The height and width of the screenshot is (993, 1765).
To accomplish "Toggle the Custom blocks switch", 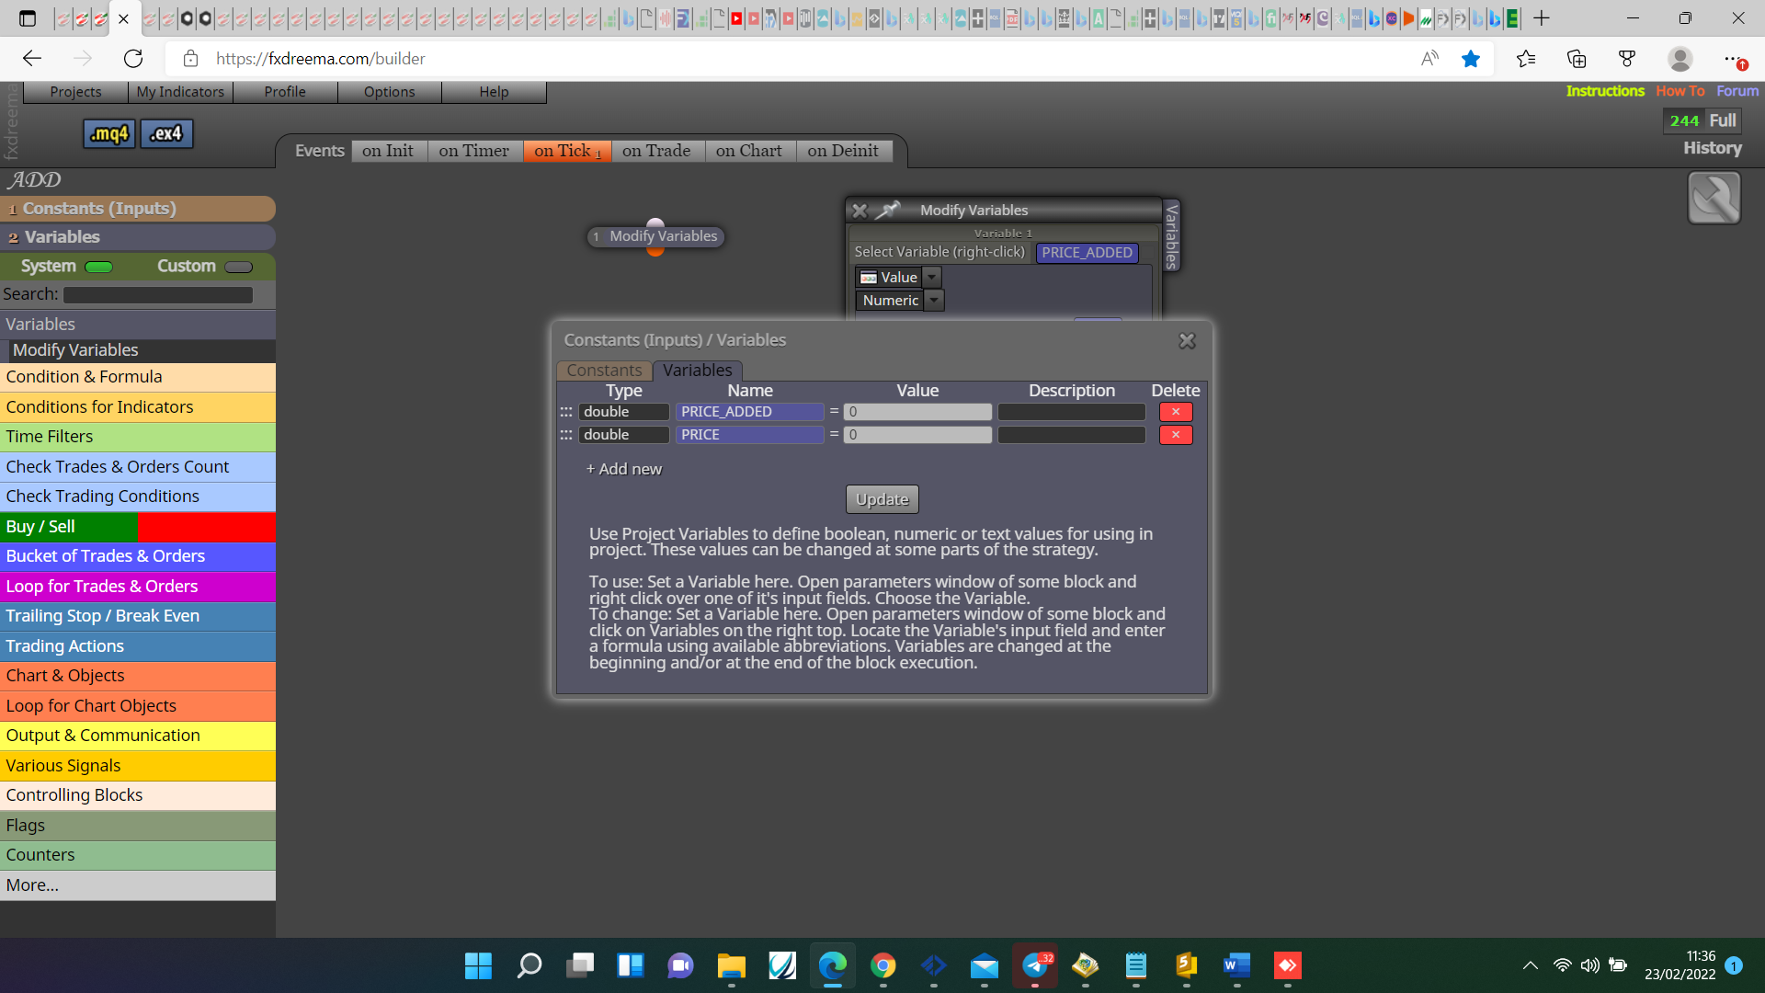I will pyautogui.click(x=238, y=267).
